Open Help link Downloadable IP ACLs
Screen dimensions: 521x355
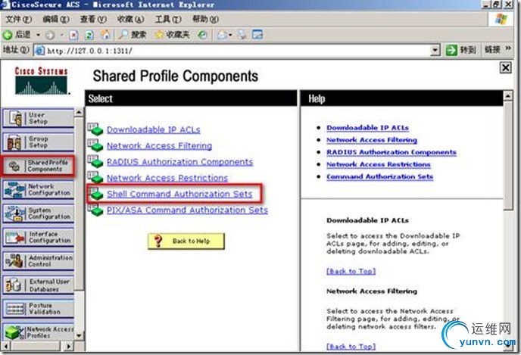[367, 127]
